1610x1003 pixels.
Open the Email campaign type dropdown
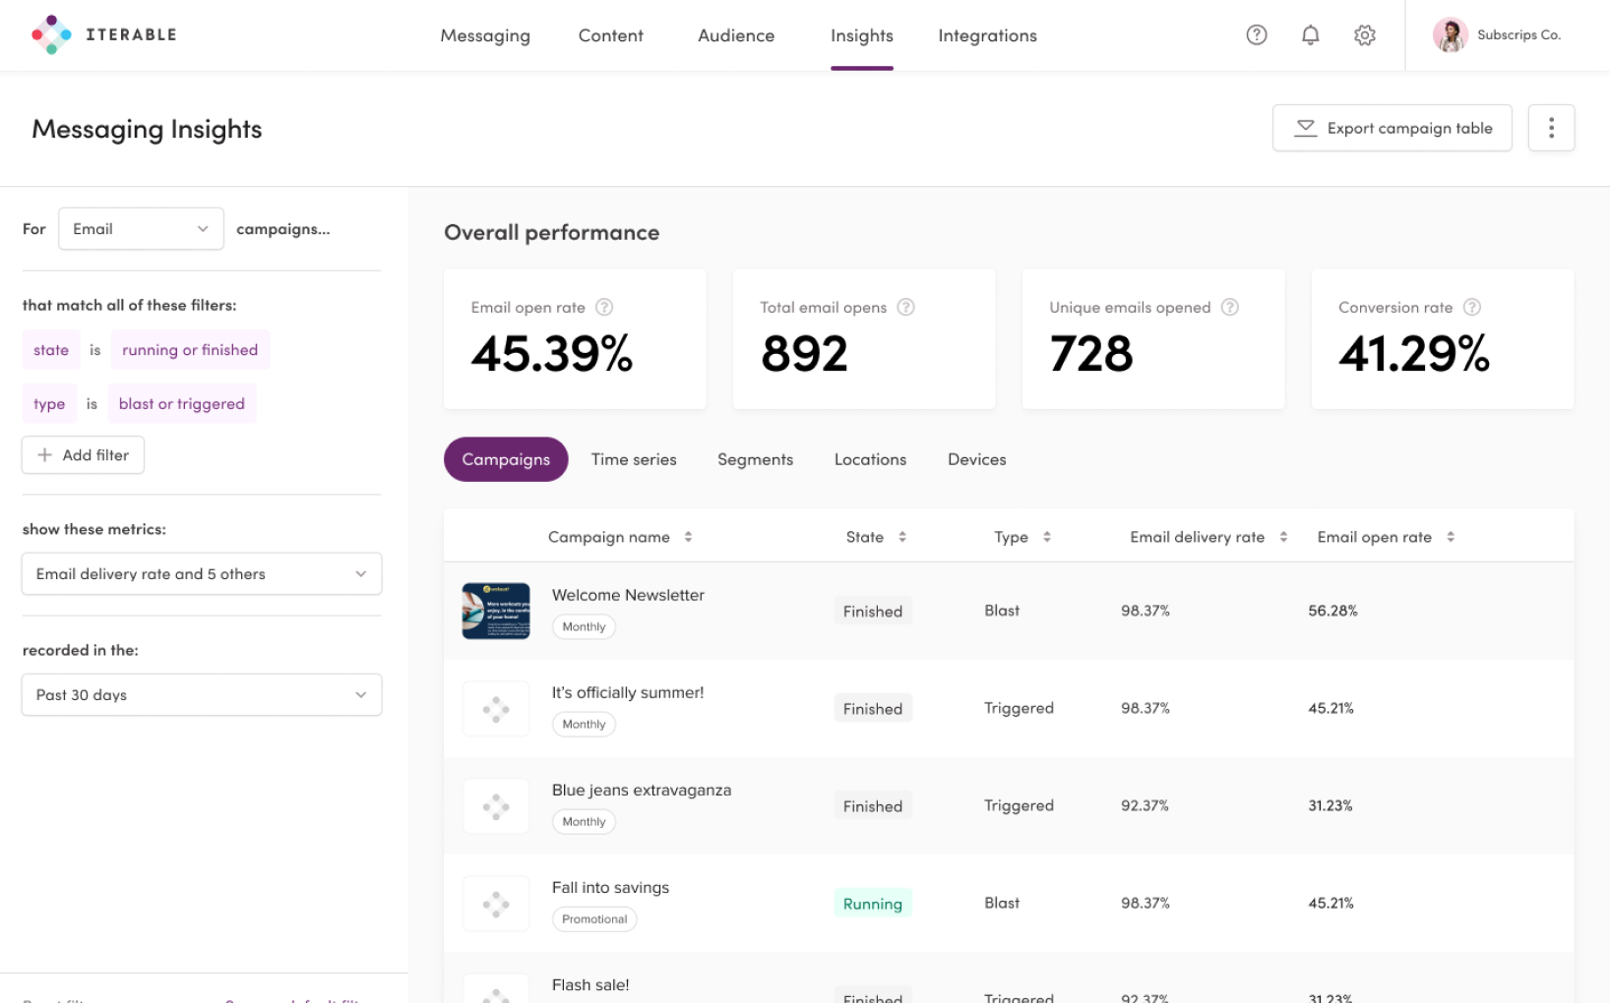coord(141,229)
